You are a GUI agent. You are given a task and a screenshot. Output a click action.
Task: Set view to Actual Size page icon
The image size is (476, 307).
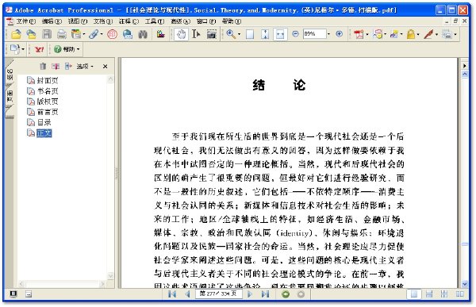[250, 34]
